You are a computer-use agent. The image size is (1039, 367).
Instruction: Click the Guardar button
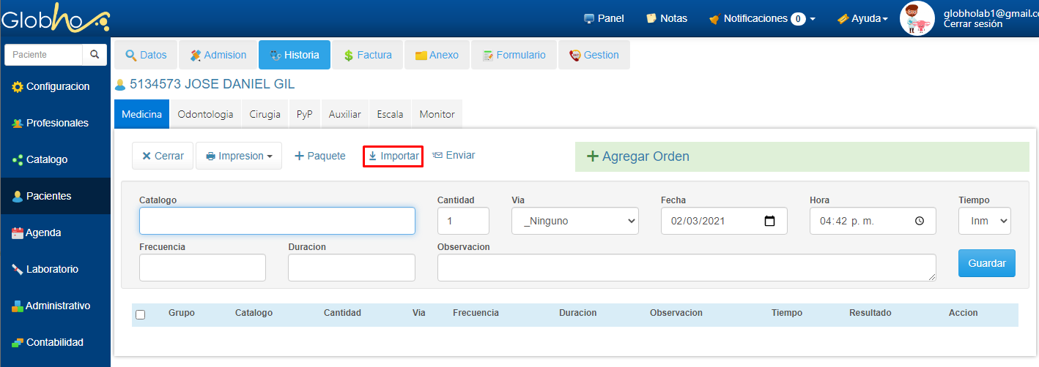[986, 263]
